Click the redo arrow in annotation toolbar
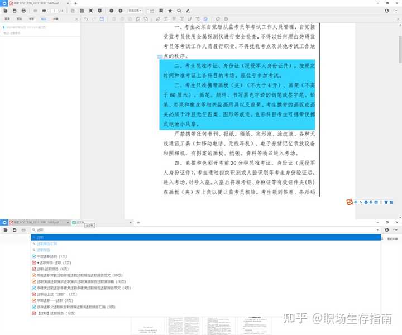Viewport: 402px width, 335px height. pyautogui.click(x=94, y=19)
